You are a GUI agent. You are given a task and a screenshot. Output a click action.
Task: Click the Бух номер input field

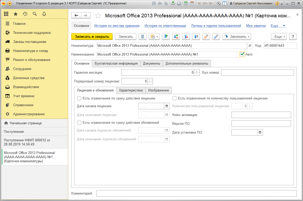point(257,73)
